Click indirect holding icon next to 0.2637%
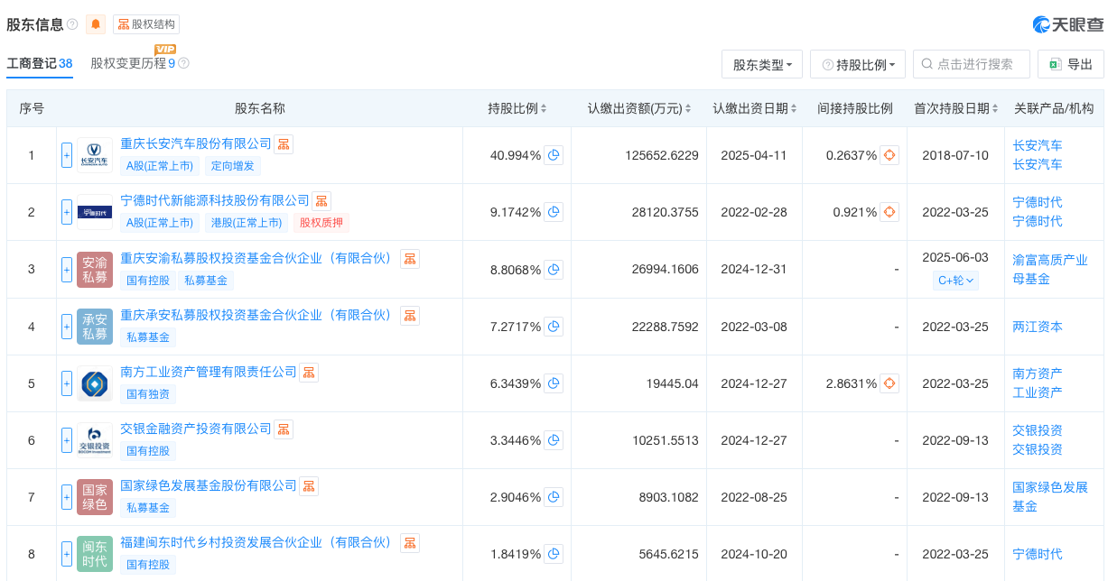The height and width of the screenshot is (581, 1108). pyautogui.click(x=889, y=155)
